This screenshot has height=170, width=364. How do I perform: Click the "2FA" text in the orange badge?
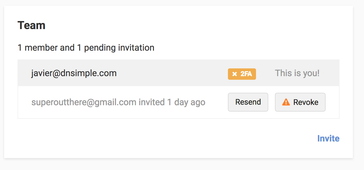tap(246, 74)
